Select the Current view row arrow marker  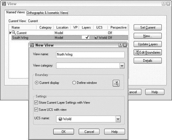point(10,33)
